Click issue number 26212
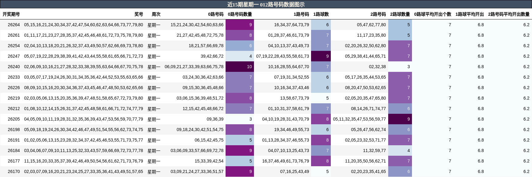532x177 pixels. 14,109
